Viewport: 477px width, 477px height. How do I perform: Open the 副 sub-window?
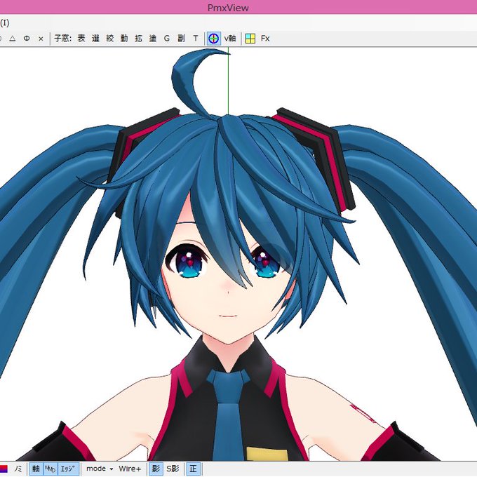(x=181, y=39)
